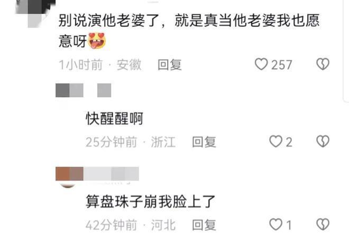
Task: Select the reply text "快醒醒啊"
Action: (114, 118)
